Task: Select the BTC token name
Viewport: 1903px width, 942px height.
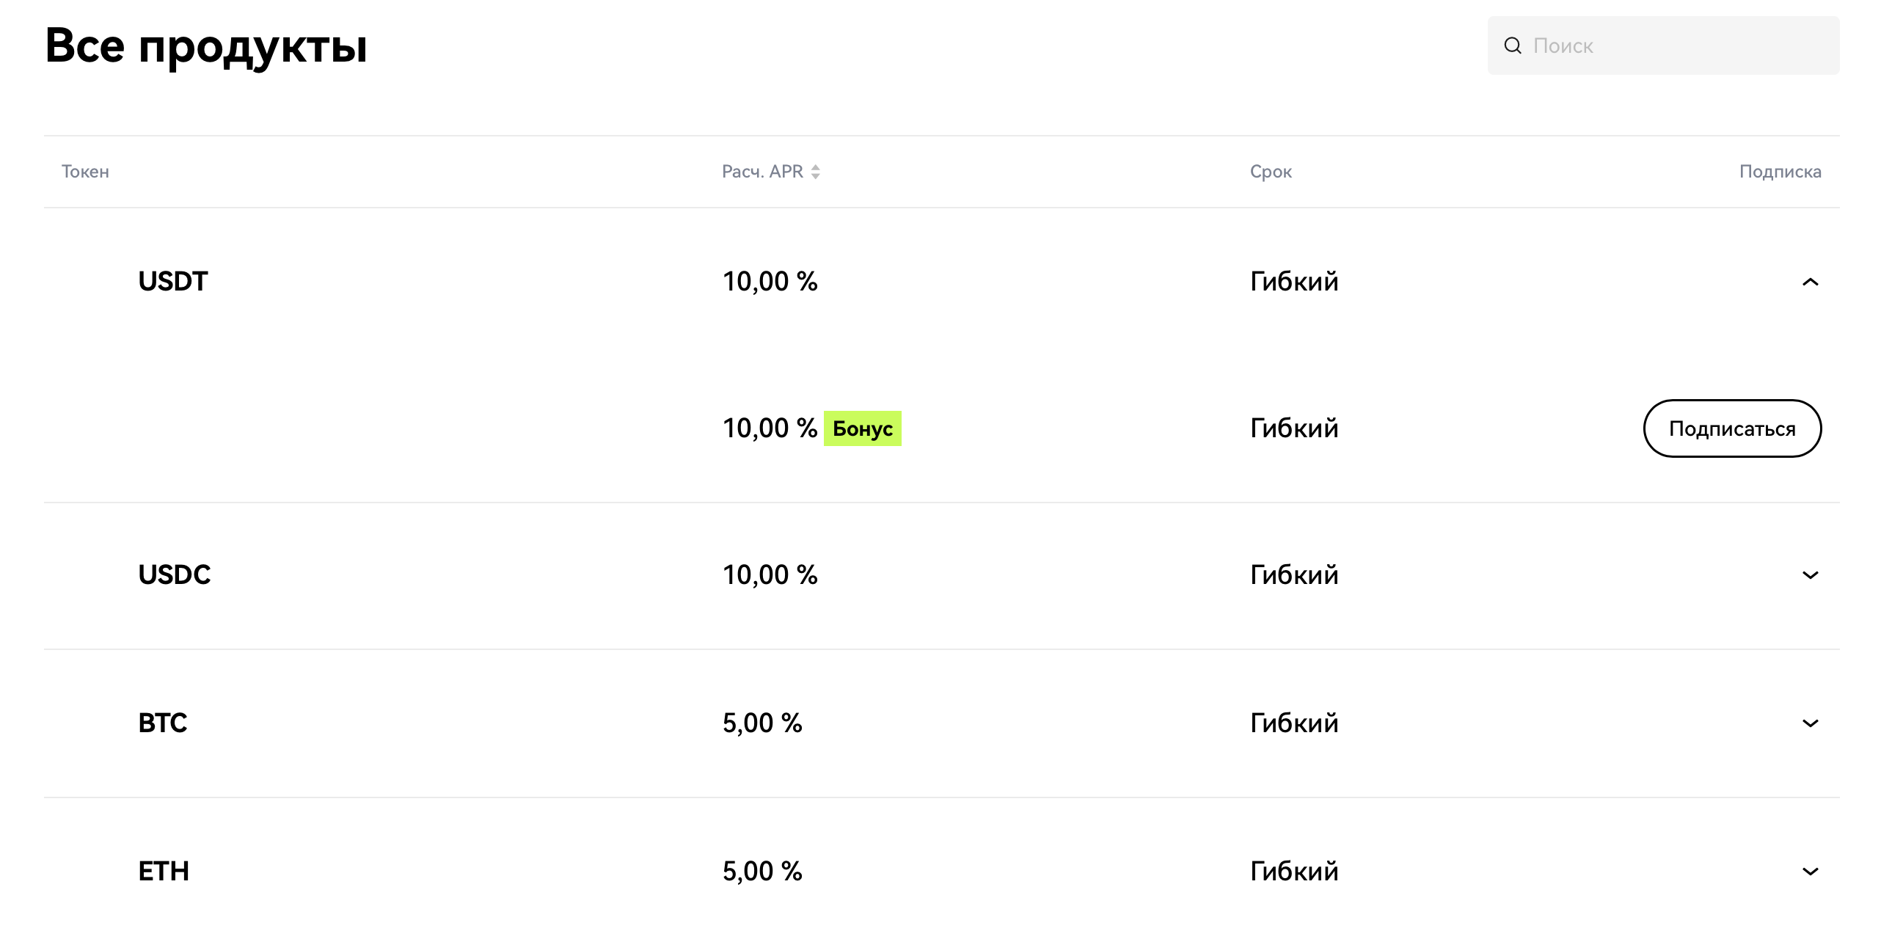Action: [163, 723]
